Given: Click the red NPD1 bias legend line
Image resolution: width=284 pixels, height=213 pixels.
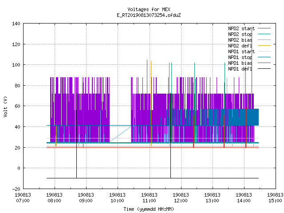Looking at the screenshot, I should (264, 63).
